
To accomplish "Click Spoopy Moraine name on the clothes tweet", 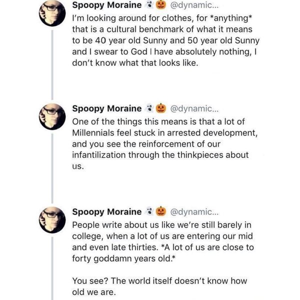I will (x=106, y=5).
